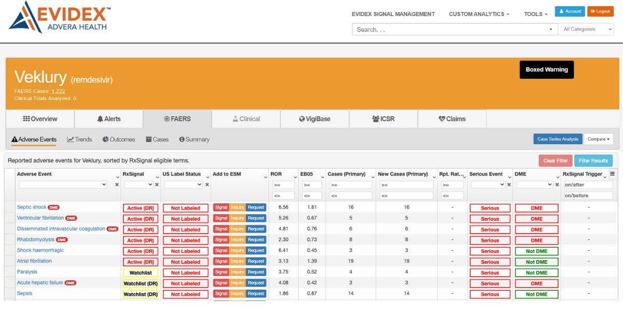Click the EB05 less-than-or-equal input

tap(312, 196)
